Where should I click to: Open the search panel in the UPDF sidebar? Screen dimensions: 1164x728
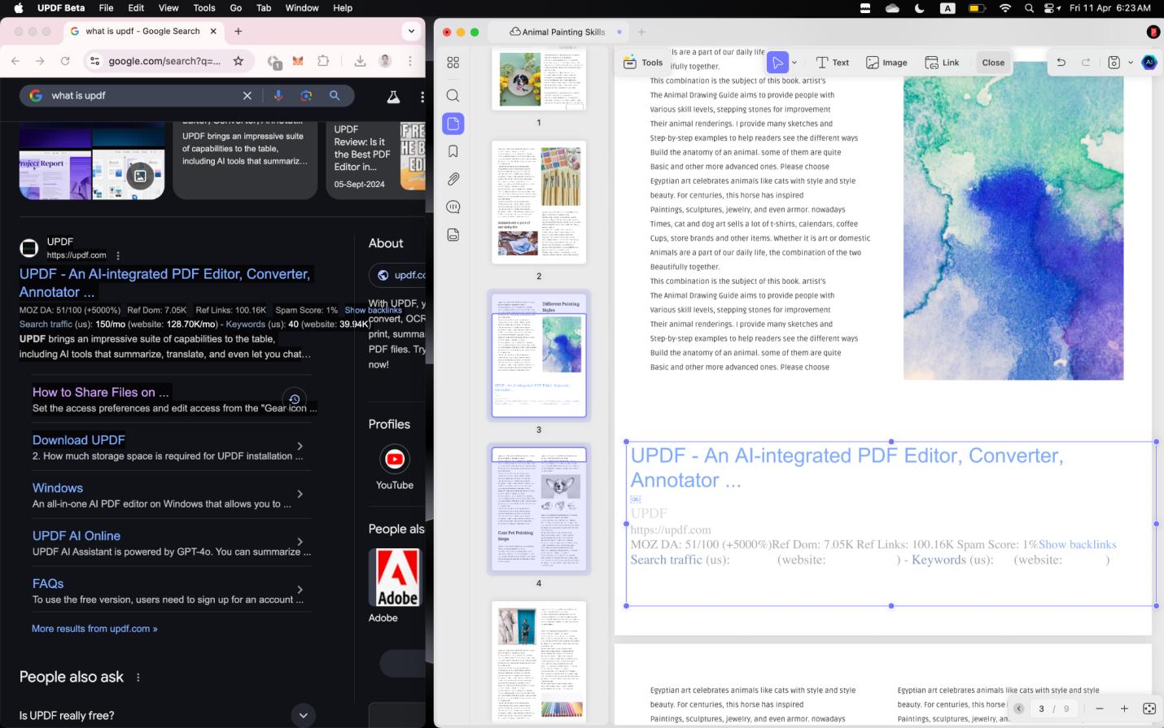tap(453, 96)
